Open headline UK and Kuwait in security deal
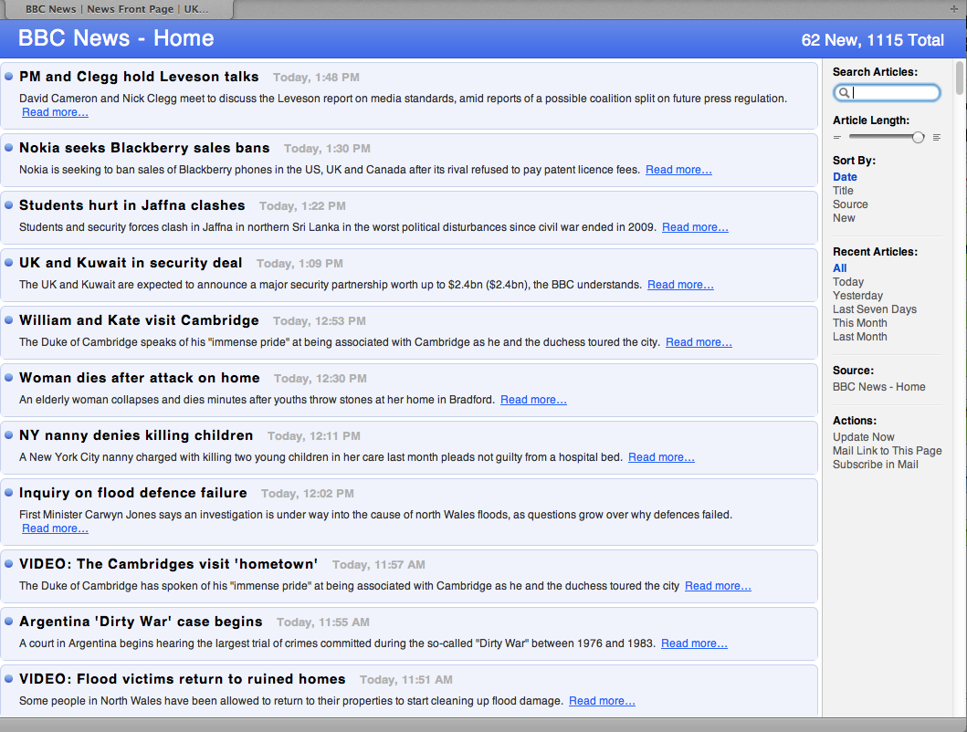This screenshot has height=732, width=967. point(131,263)
